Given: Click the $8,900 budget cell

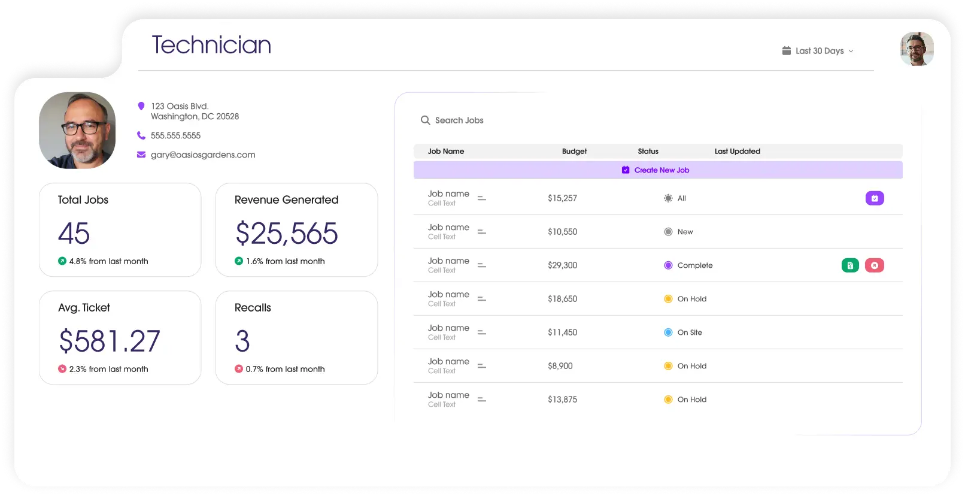Looking at the screenshot, I should pyautogui.click(x=560, y=366).
